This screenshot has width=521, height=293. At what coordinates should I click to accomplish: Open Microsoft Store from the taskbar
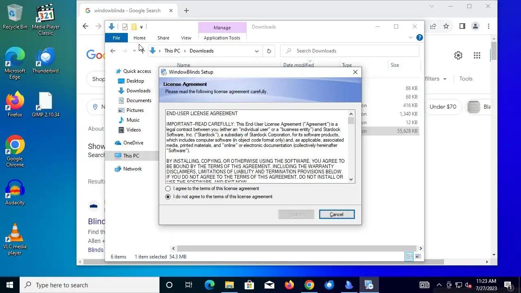coord(249,285)
